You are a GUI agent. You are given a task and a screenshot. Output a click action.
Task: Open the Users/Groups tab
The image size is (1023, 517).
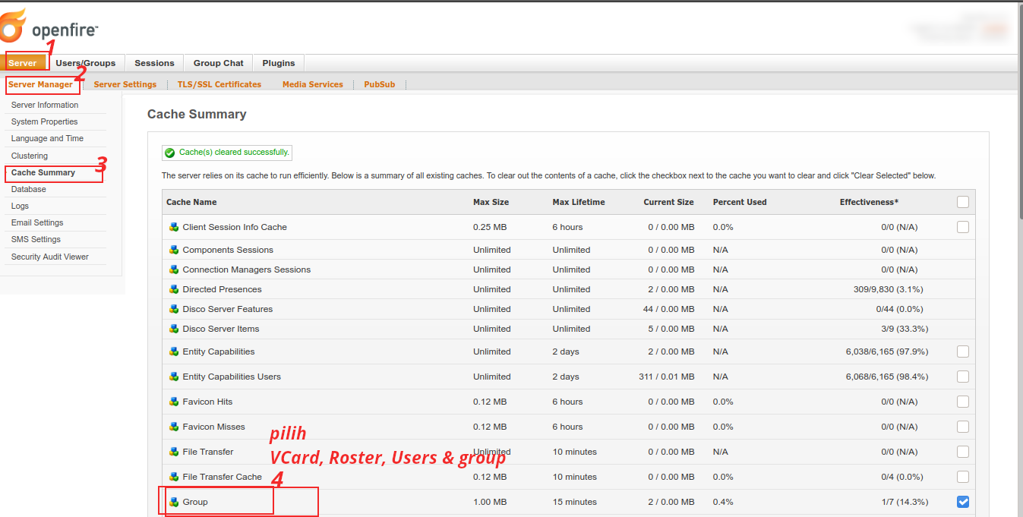[86, 63]
